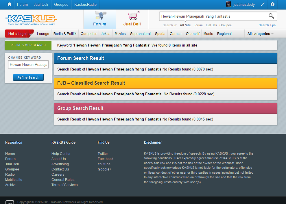Click the KASKUS logo

[x=31, y=20]
